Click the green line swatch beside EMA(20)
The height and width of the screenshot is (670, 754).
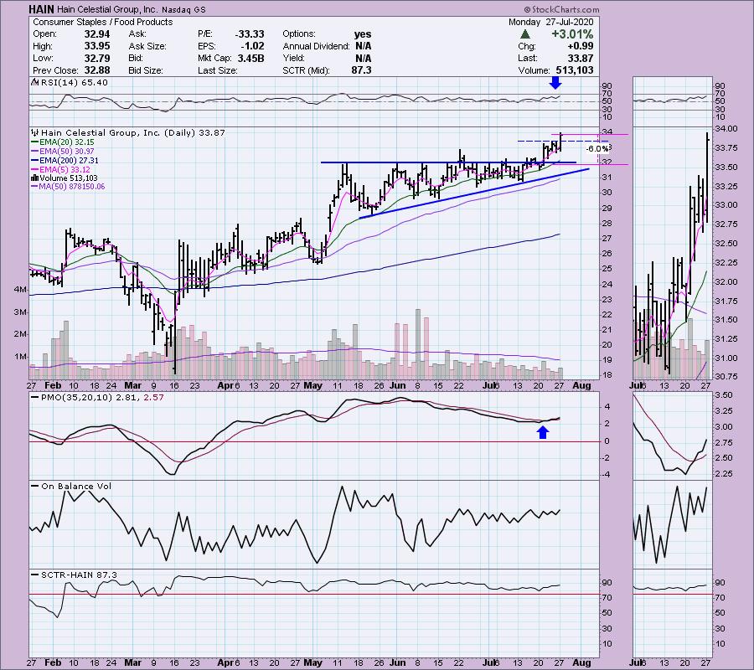(x=34, y=142)
